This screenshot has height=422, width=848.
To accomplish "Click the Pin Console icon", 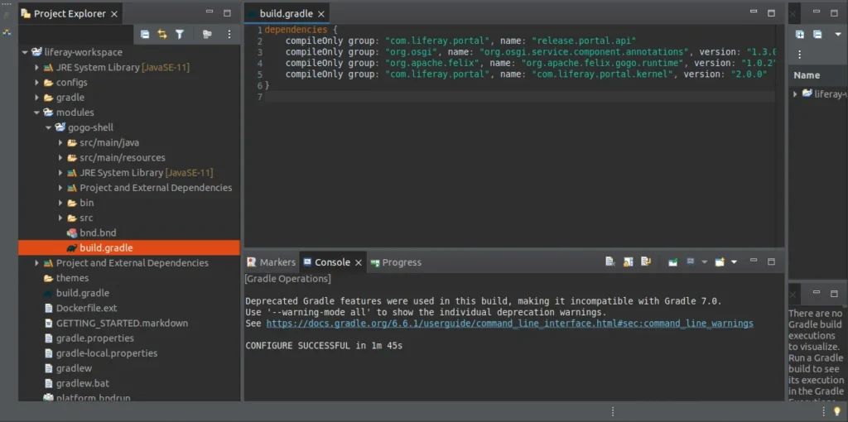I will point(672,262).
